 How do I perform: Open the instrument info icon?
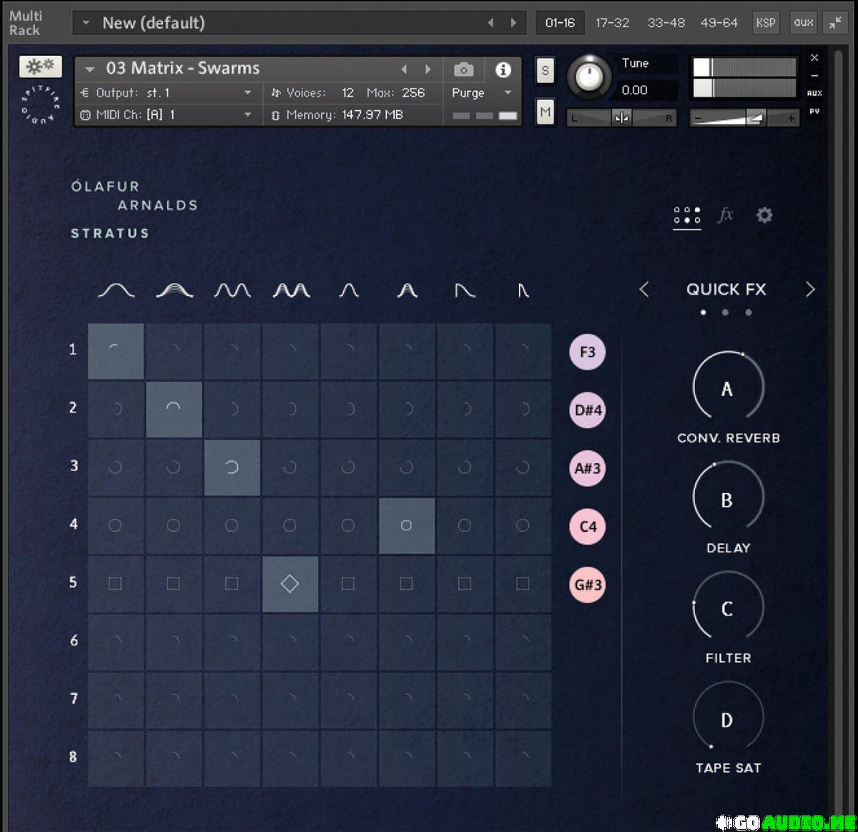click(x=503, y=69)
